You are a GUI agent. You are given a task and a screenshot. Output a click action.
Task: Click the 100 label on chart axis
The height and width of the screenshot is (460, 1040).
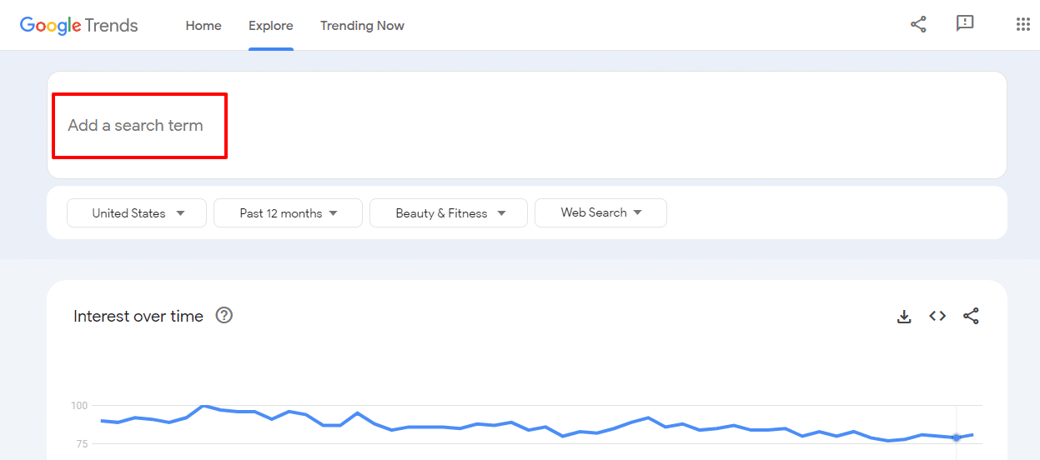tap(79, 406)
